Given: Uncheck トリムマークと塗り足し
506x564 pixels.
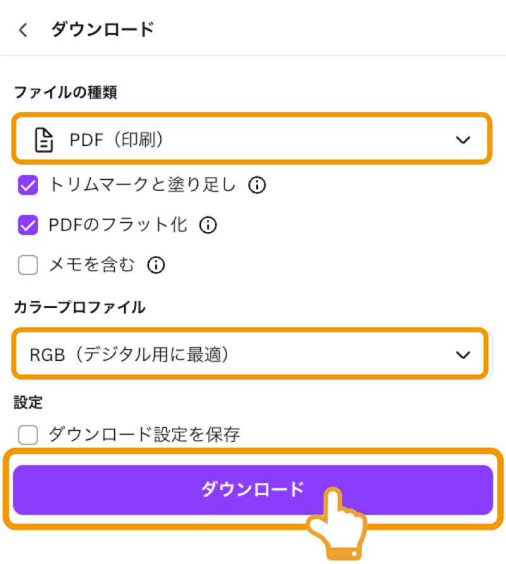Looking at the screenshot, I should click(x=28, y=186).
